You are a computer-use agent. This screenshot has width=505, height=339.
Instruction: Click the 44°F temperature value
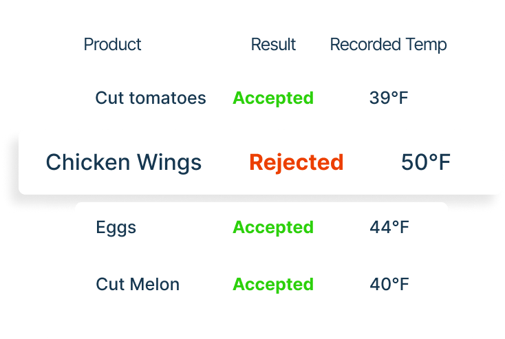pos(389,228)
